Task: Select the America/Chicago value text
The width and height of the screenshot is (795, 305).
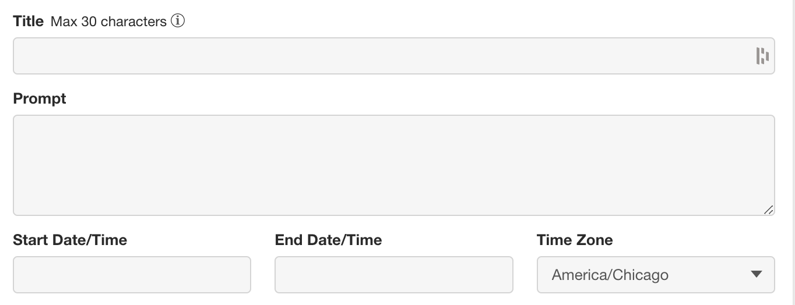Action: pyautogui.click(x=610, y=275)
